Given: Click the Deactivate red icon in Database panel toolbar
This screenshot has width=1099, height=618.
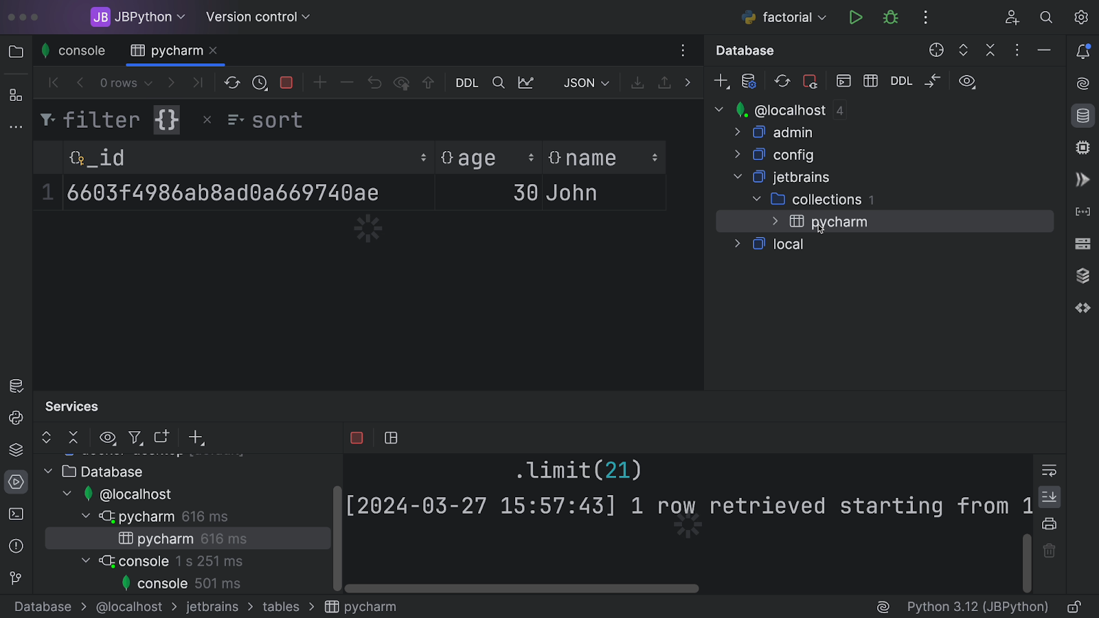Looking at the screenshot, I should [x=810, y=81].
